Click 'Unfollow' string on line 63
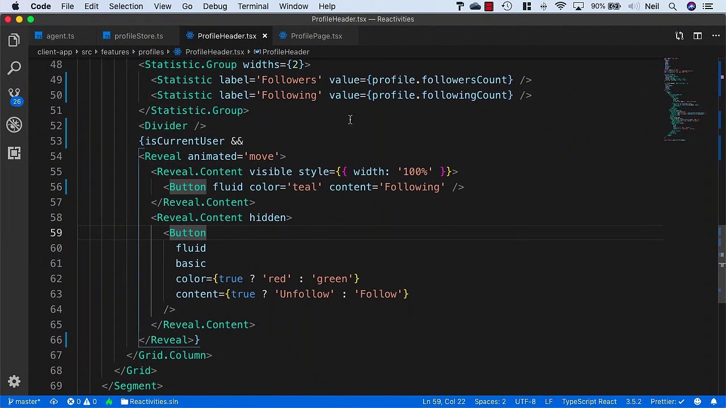This screenshot has width=726, height=408. coord(305,294)
